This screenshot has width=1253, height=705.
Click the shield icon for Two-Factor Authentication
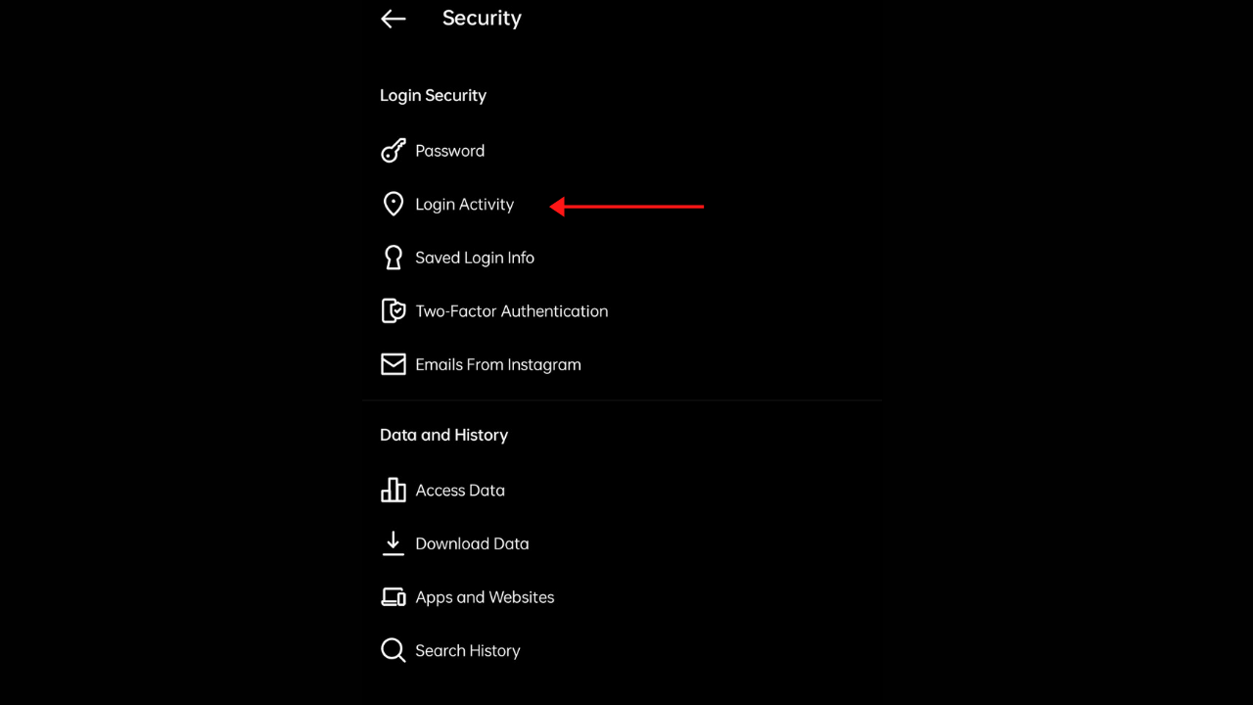point(393,310)
